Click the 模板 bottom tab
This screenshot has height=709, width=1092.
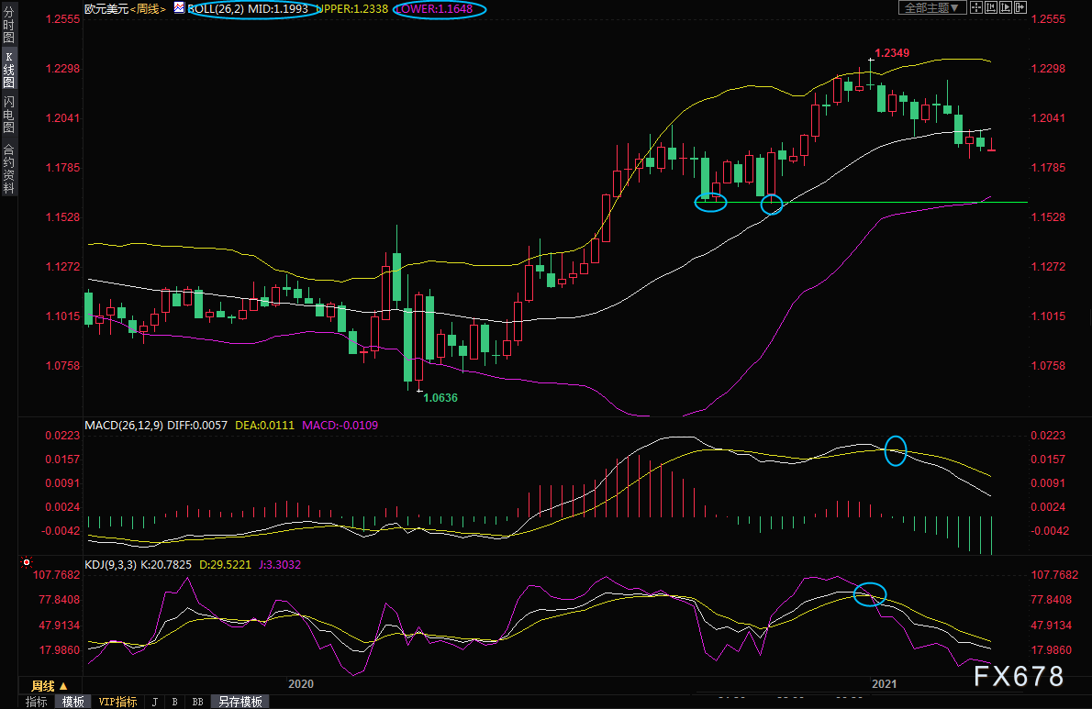coord(72,702)
